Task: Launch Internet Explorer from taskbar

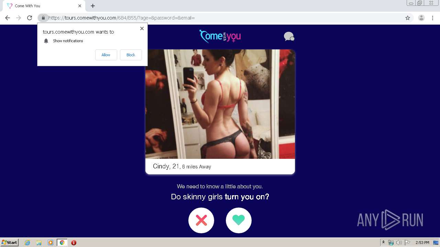Action: pyautogui.click(x=27, y=243)
